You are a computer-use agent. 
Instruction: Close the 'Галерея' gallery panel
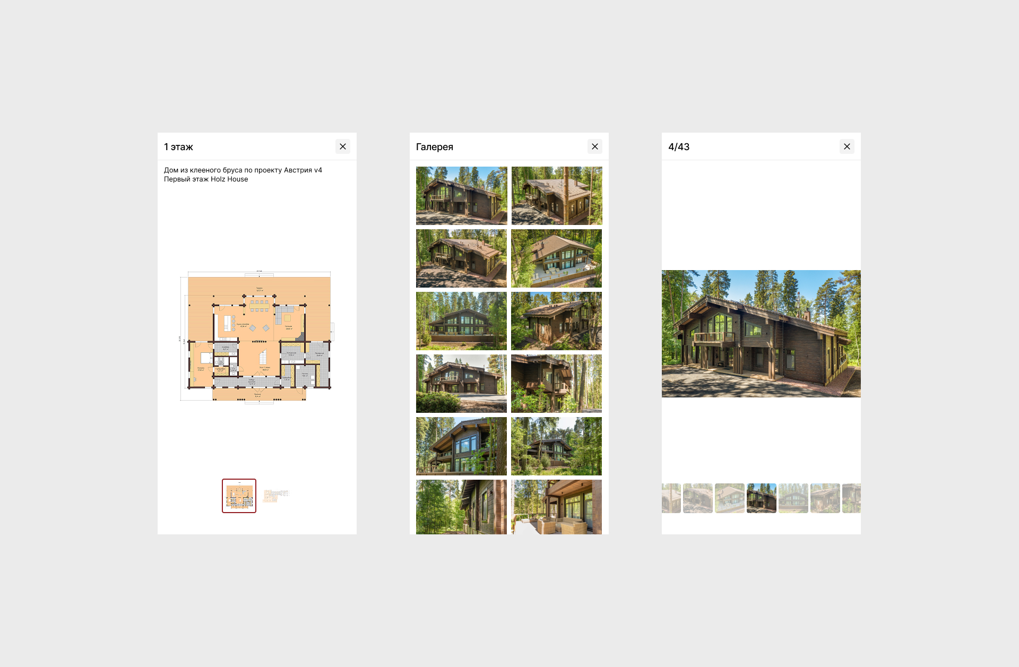click(595, 146)
